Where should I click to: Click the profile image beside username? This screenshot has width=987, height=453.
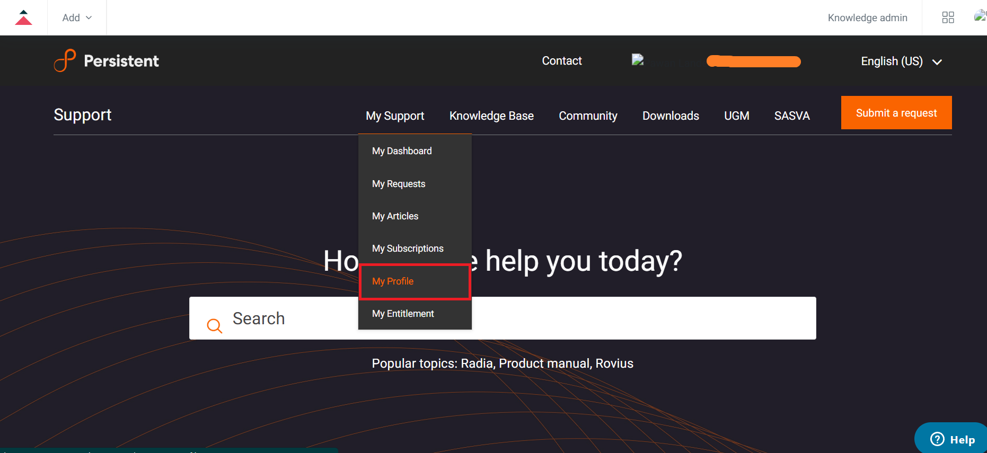[638, 60]
